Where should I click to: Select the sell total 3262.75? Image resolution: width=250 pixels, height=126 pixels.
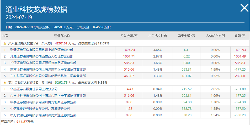(61, 83)
